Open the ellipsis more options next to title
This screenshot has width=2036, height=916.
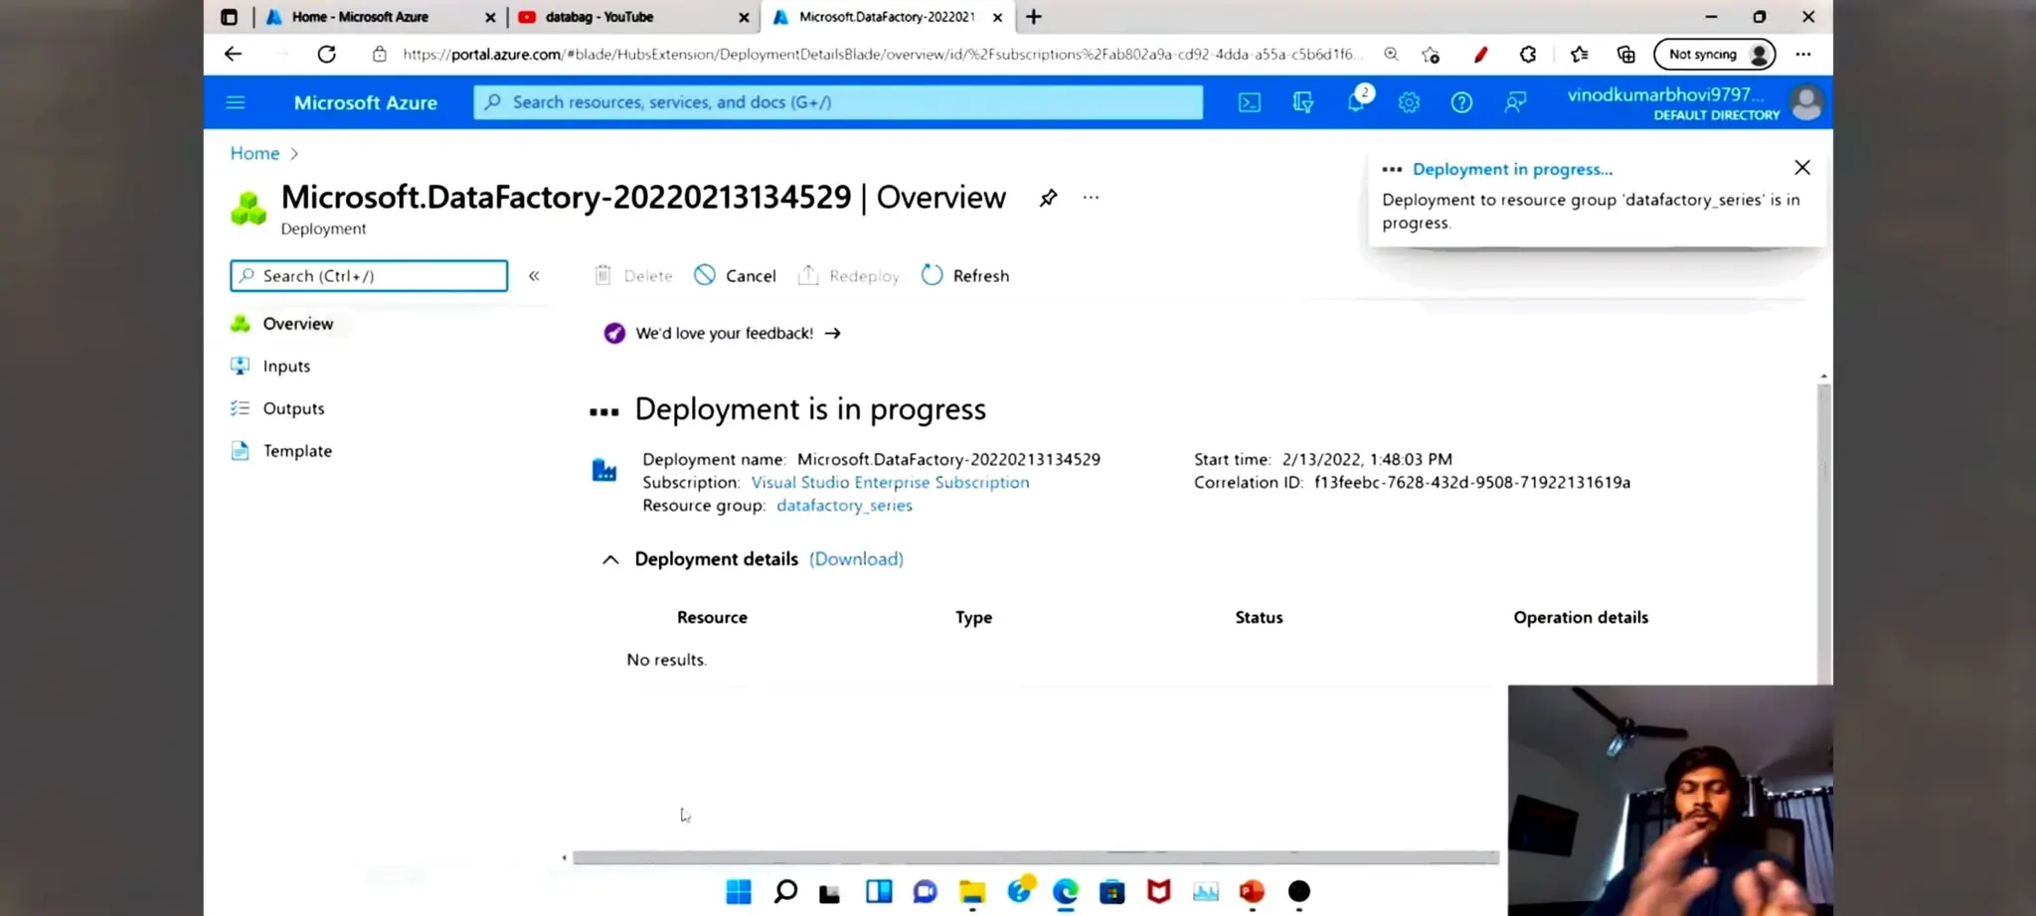(1091, 198)
